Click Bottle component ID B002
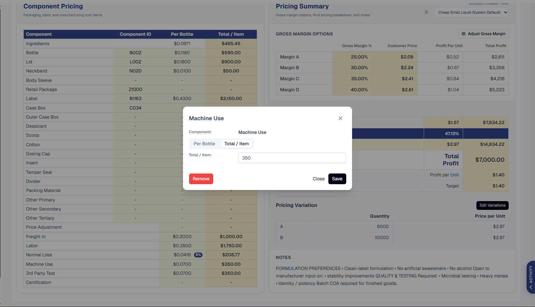The width and height of the screenshot is (535, 307). click(x=135, y=53)
